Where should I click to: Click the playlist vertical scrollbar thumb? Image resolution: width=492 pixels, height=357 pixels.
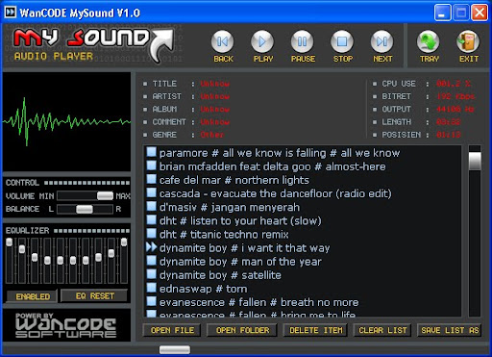[475, 161]
